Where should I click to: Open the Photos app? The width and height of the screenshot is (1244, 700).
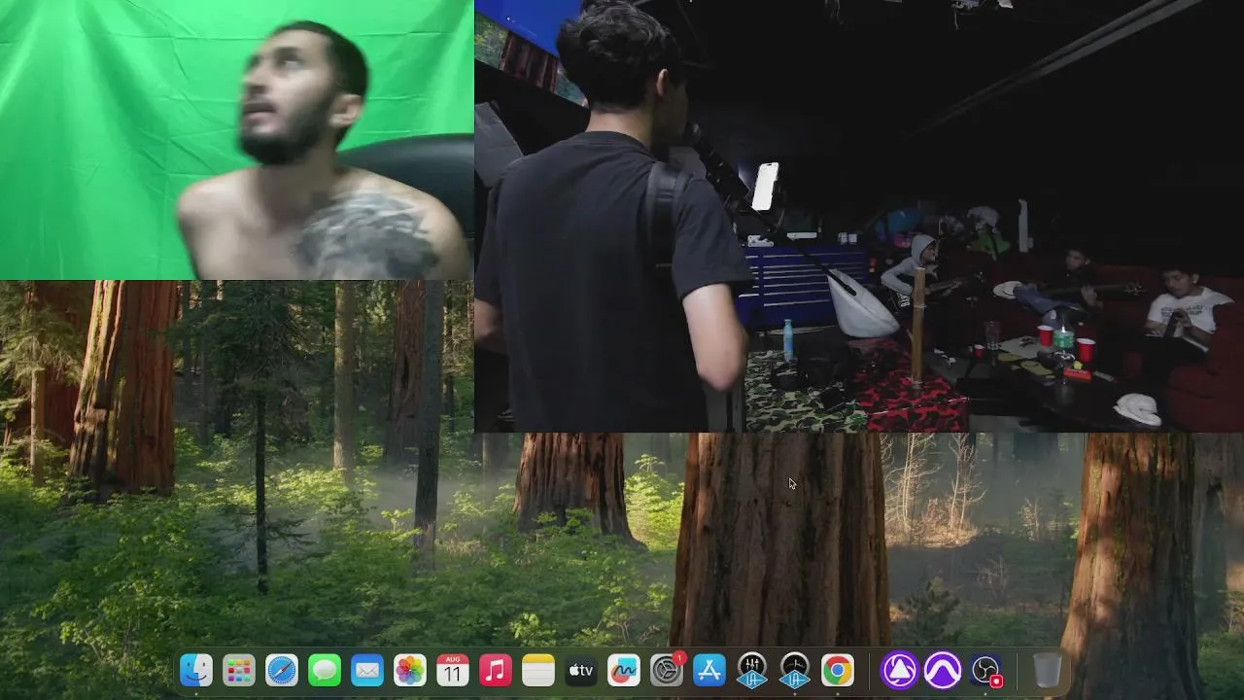pyautogui.click(x=410, y=670)
